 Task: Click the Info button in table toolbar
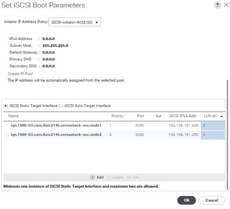click(133, 178)
